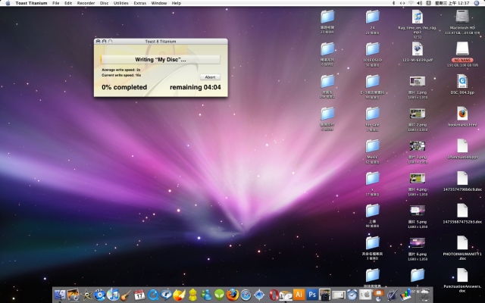Screen dimensions: 485x303
Task: Open Finder from the Dock
Action: (x=60, y=295)
